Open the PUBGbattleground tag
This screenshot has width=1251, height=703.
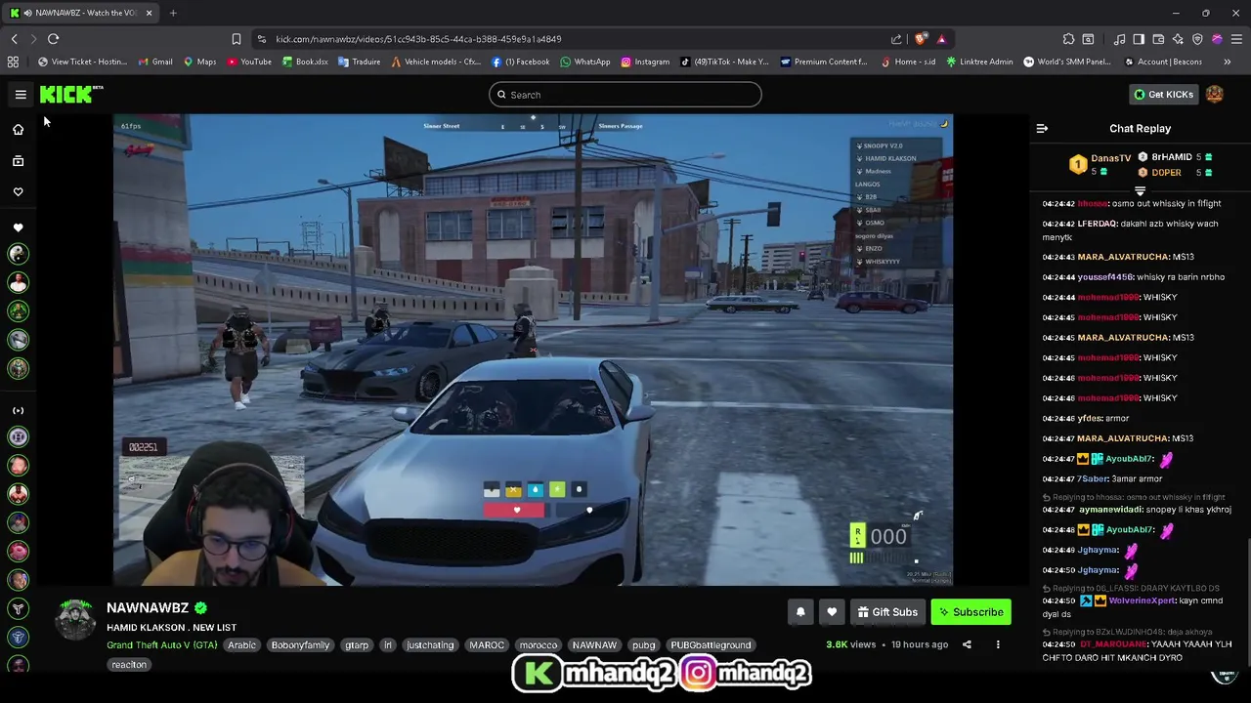point(711,645)
